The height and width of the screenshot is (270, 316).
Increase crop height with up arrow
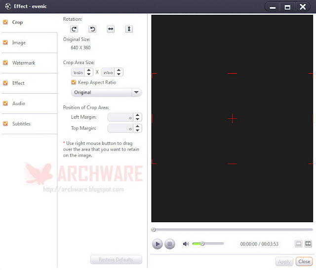point(118,70)
